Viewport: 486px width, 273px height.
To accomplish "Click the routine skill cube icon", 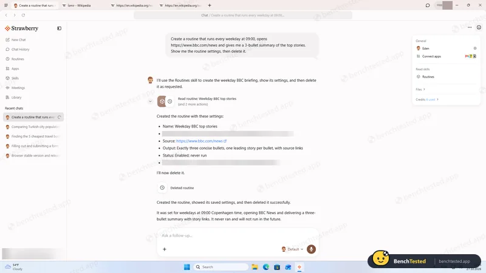I will tap(162, 101).
